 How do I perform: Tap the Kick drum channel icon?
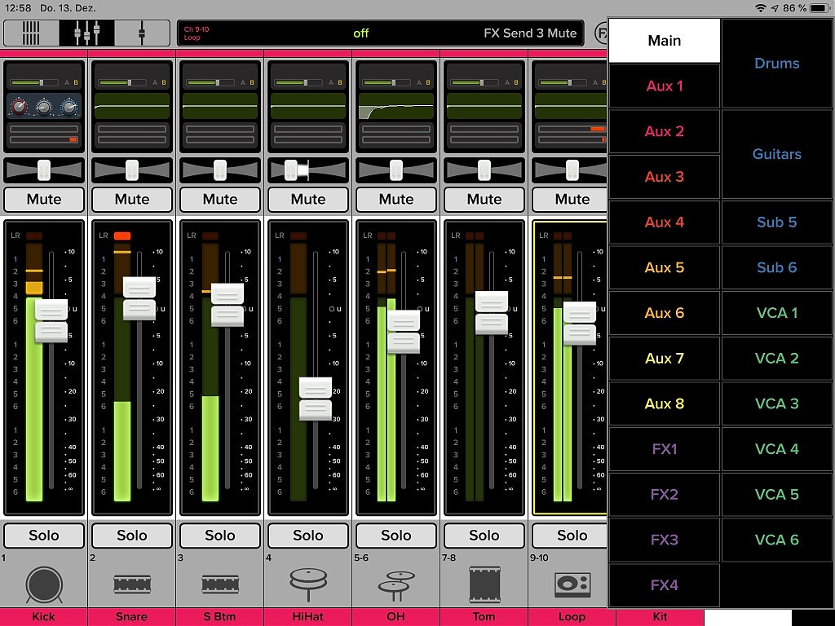click(44, 584)
